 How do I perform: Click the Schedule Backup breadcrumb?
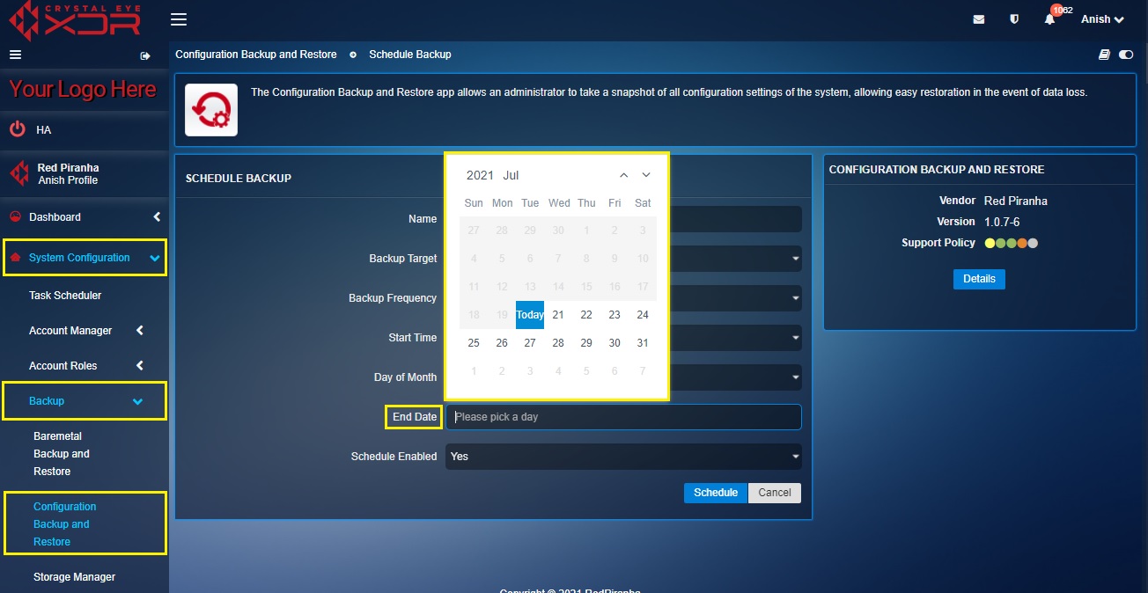(410, 55)
